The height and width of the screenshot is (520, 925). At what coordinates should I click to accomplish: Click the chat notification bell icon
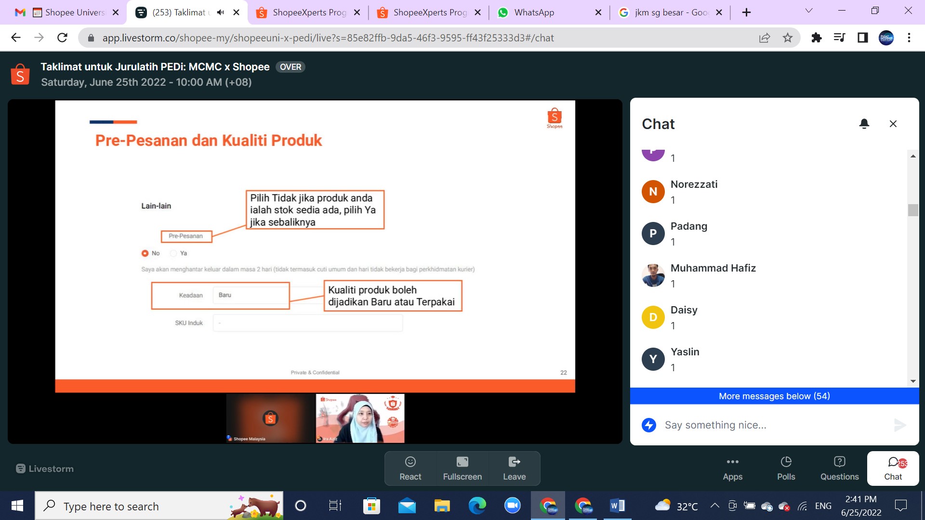point(864,124)
